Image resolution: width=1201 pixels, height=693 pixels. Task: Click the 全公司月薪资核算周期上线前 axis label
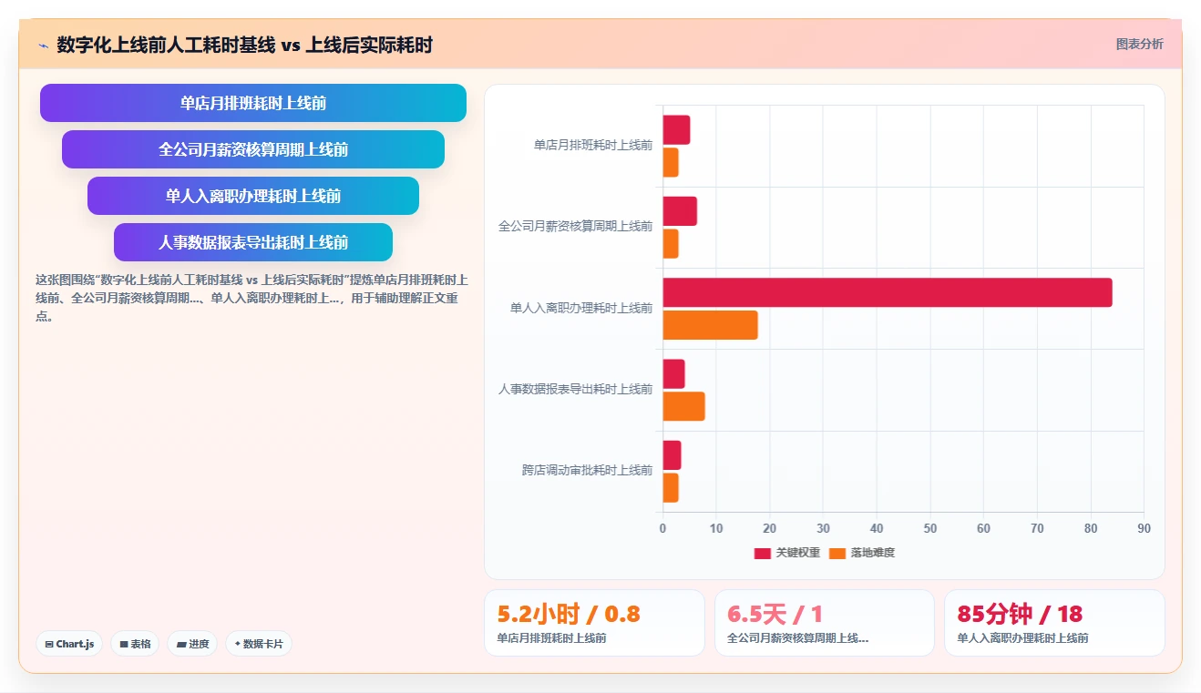click(x=575, y=227)
